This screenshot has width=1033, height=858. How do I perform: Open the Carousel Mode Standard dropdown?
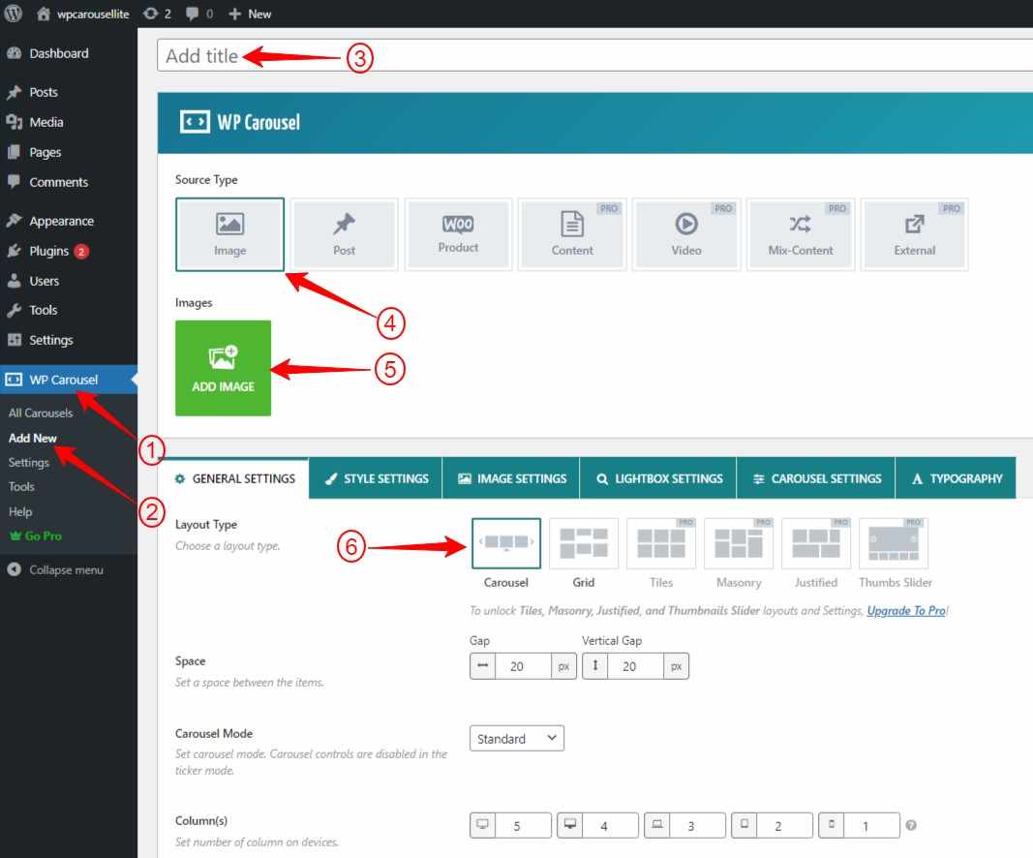517,739
